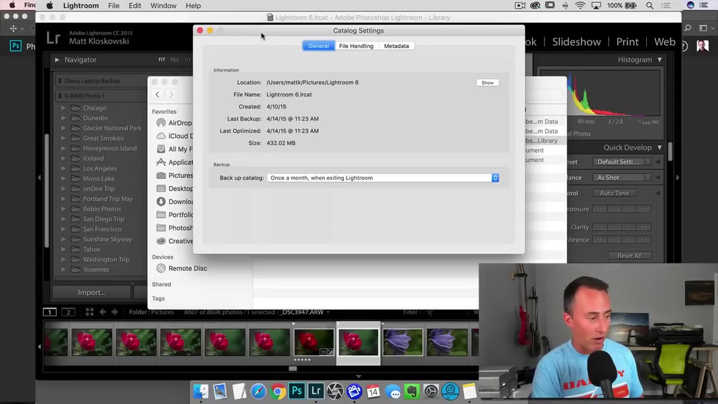Open Google Chrome in the Dock

278,391
